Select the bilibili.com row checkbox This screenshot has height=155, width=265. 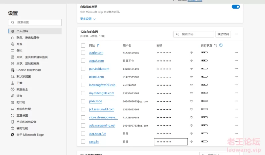tap(83, 77)
